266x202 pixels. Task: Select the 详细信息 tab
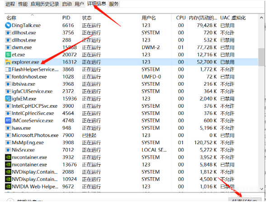pos(97,4)
